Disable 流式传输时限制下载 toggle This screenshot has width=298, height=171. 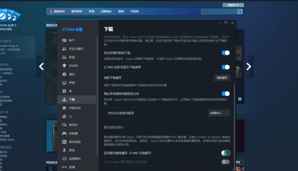(226, 53)
